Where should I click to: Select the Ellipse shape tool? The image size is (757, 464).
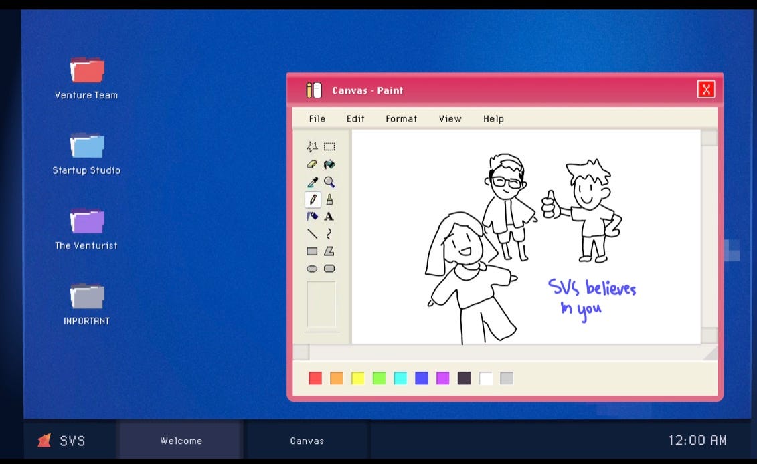pyautogui.click(x=312, y=269)
